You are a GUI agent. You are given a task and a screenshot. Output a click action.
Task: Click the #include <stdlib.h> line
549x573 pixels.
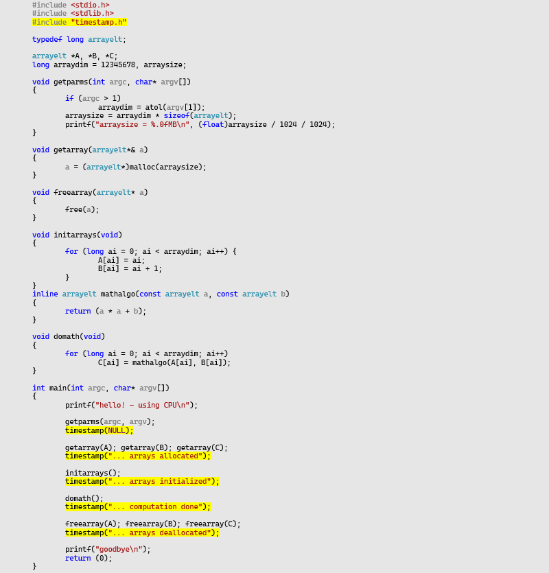(73, 14)
